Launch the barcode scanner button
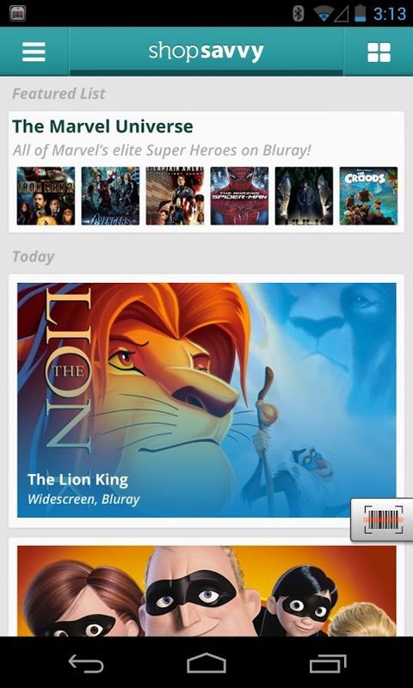Screen dimensions: 413x688 coord(383,519)
